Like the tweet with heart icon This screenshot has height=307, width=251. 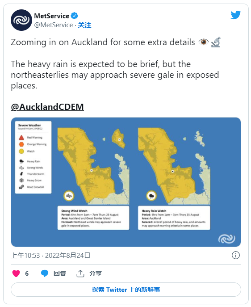(16, 273)
